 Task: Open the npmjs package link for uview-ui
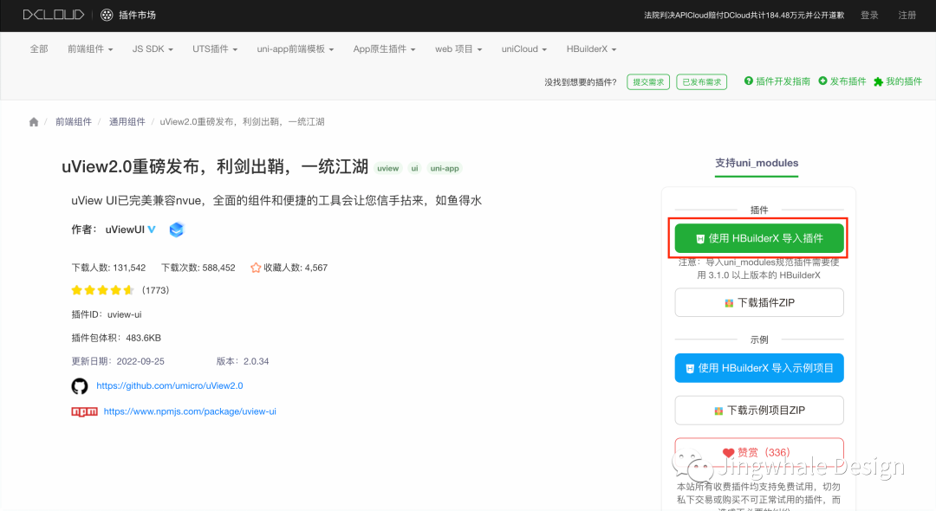click(190, 411)
